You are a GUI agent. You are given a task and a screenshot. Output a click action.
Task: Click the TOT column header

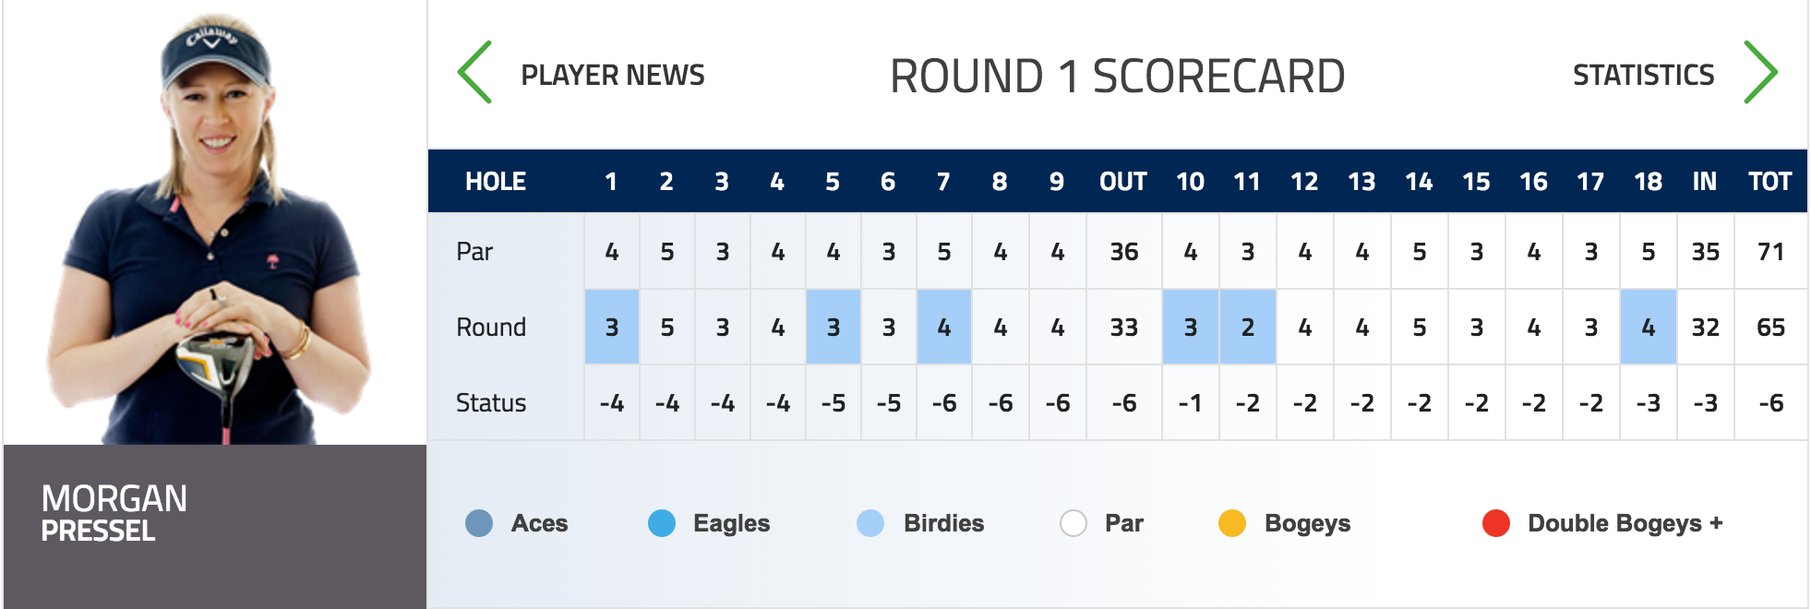pyautogui.click(x=1769, y=182)
